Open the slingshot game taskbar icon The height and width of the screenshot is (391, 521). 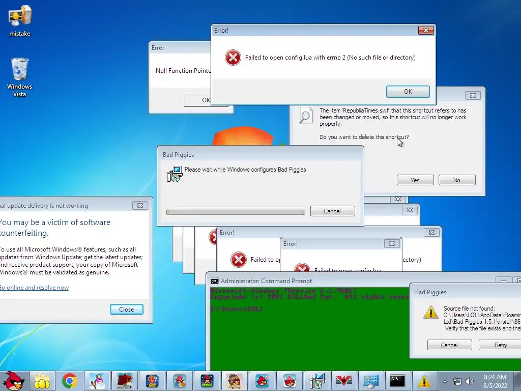coord(97,381)
